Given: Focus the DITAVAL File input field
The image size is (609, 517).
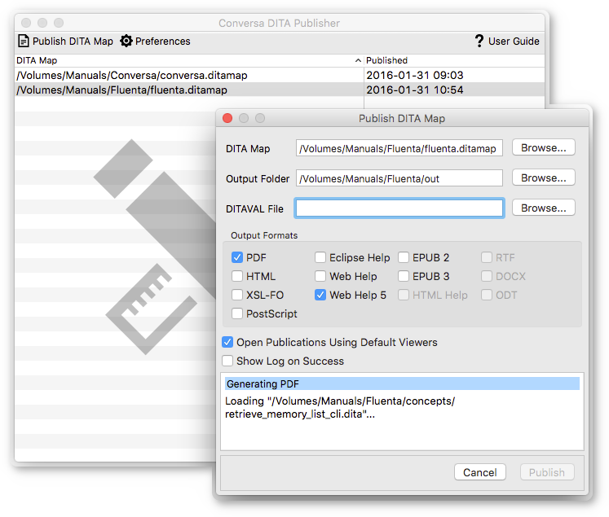Looking at the screenshot, I should 399,208.
